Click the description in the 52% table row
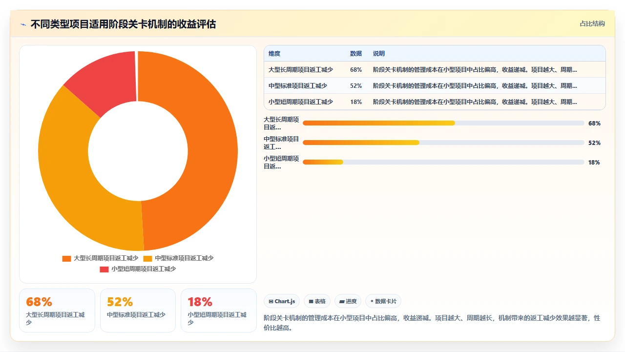625x352 pixels. (475, 86)
